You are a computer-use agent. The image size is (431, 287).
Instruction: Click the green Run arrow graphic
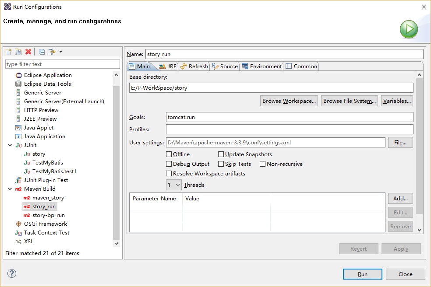[409, 29]
